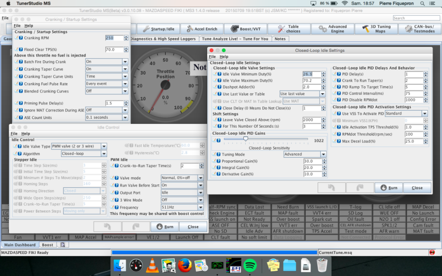Viewport: 442px width, 276px height.
Task: Click the up arrow on Derivative Gain stepper
Action: (325, 172)
